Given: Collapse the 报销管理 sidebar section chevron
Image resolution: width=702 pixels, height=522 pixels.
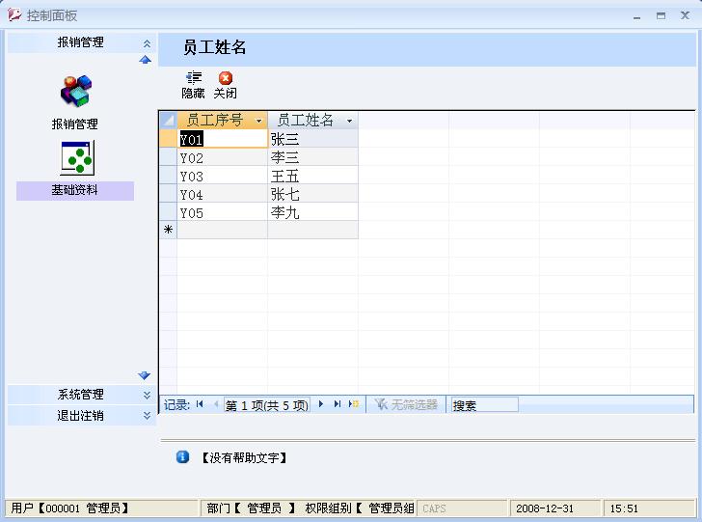Looking at the screenshot, I should (147, 43).
